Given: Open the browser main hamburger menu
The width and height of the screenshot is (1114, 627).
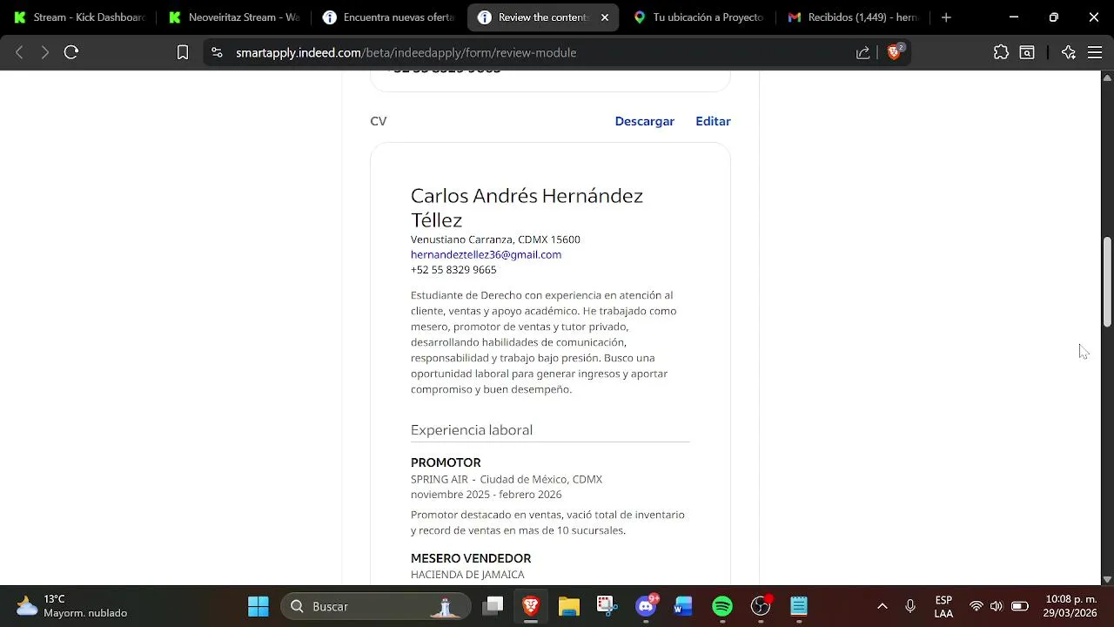Looking at the screenshot, I should 1095,52.
